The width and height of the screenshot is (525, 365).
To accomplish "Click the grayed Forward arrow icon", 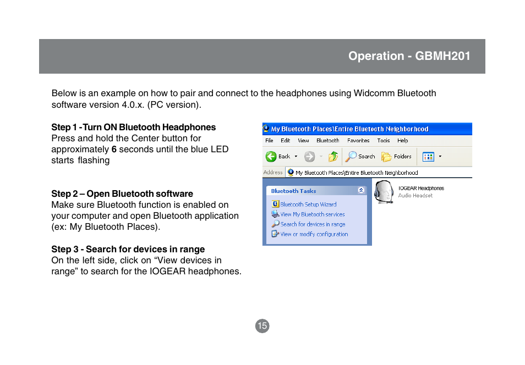I will pyautogui.click(x=310, y=157).
